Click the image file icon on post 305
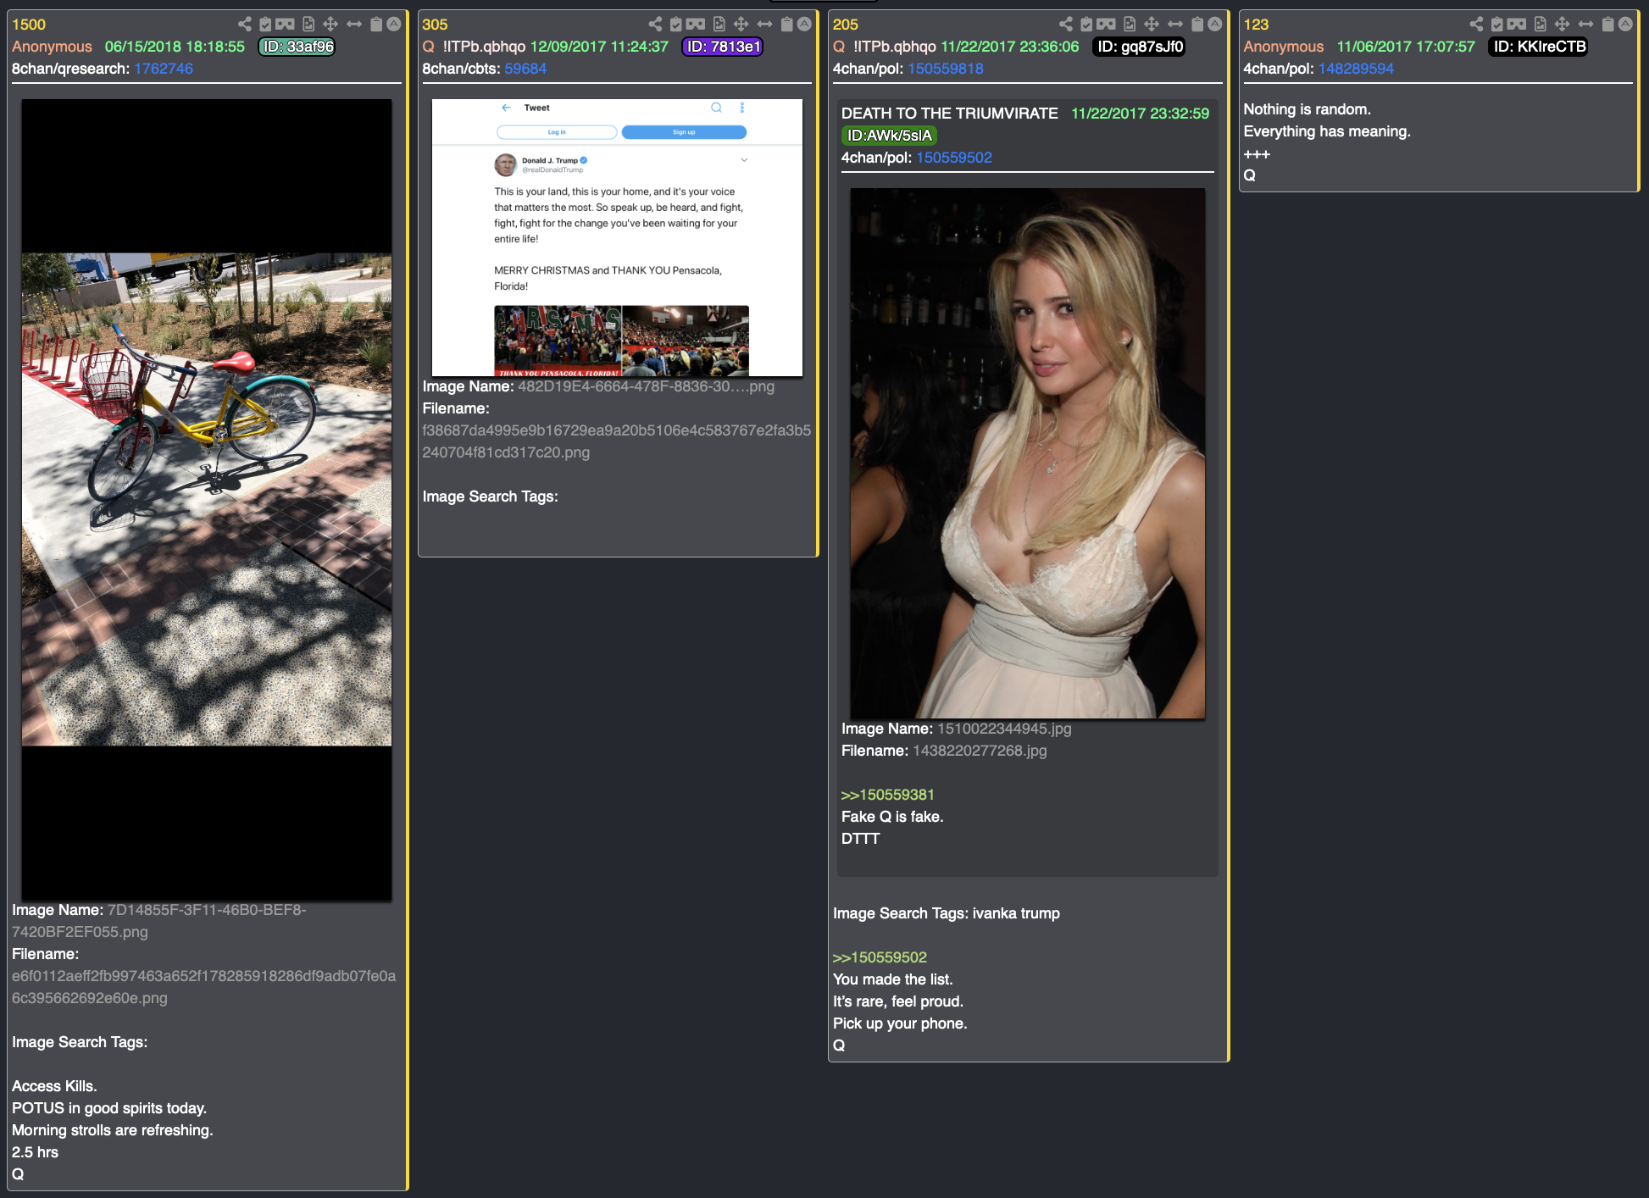 tap(719, 24)
